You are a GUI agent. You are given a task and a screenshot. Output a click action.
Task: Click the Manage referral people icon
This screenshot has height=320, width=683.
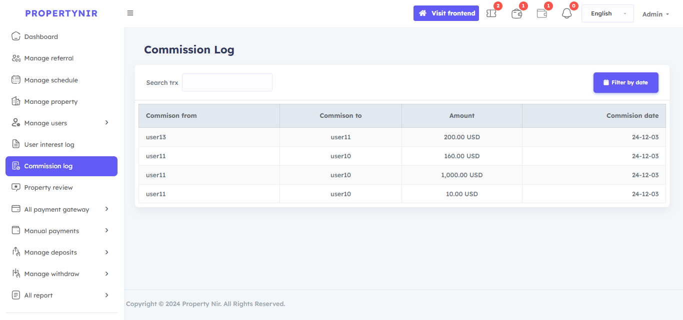click(16, 58)
